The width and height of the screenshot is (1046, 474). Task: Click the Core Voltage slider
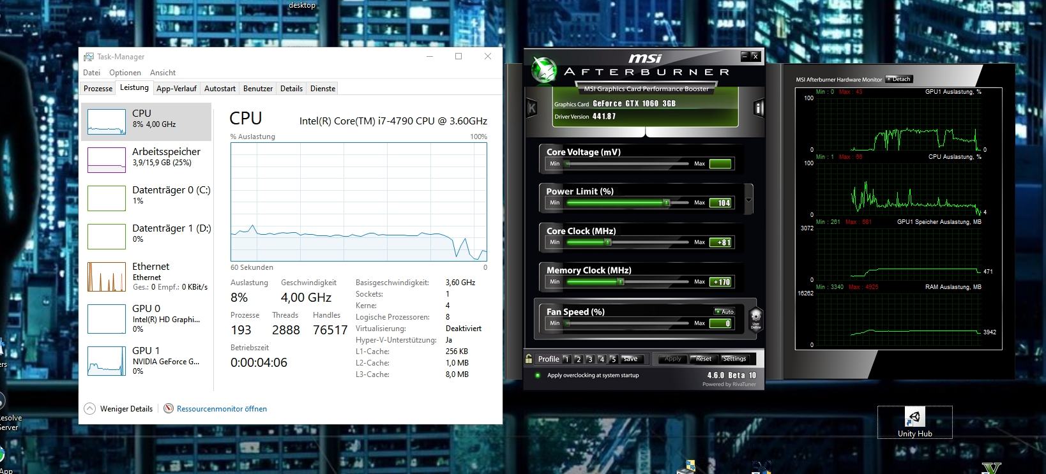pos(627,163)
